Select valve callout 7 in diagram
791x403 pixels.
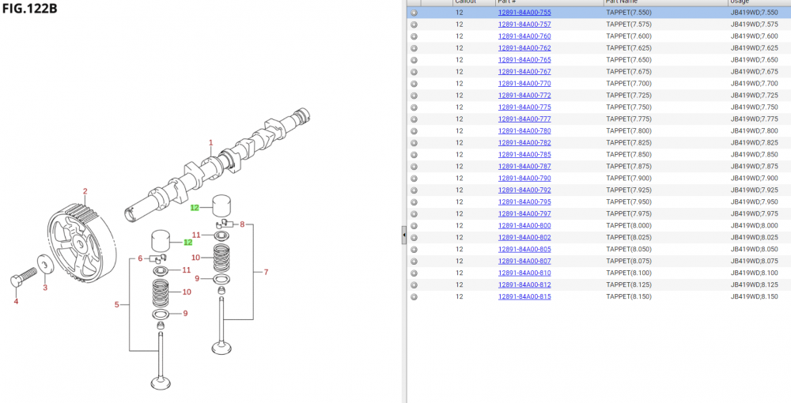[266, 273]
